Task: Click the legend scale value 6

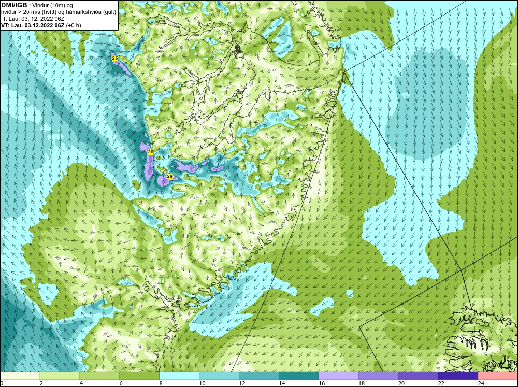Action: pyautogui.click(x=121, y=383)
